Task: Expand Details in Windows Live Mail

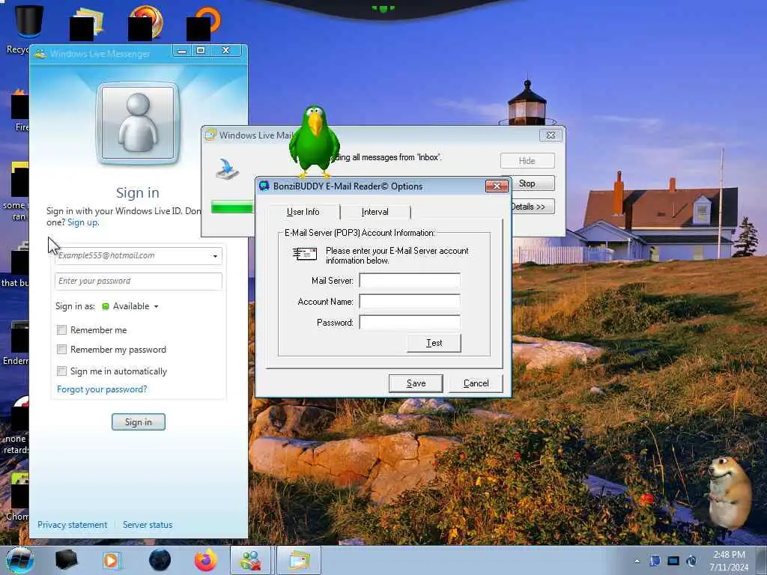Action: [533, 207]
